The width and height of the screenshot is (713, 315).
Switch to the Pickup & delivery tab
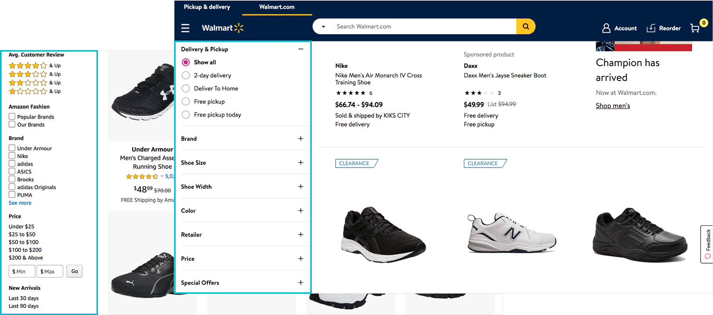coord(207,7)
